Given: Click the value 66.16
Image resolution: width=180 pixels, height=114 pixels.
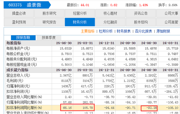Looking at the screenshot, I should point(67,108).
